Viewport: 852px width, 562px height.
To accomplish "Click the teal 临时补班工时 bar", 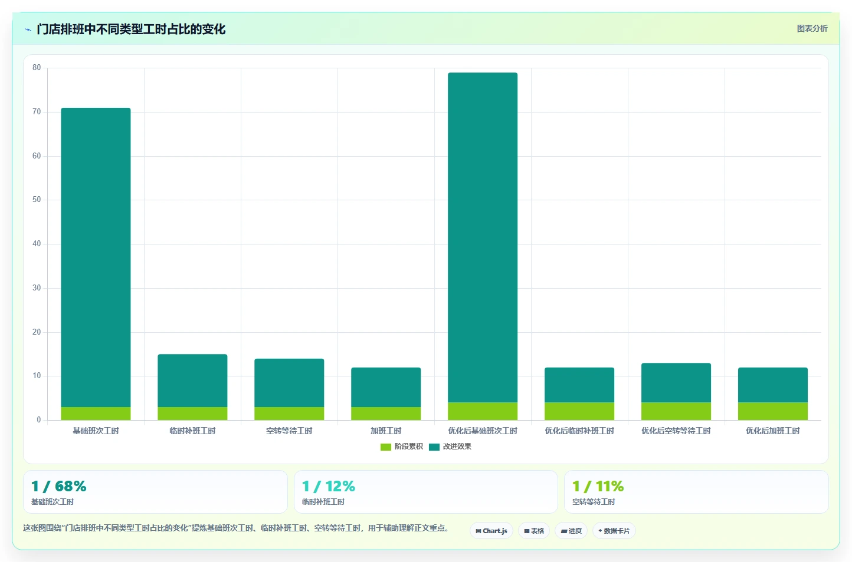I will [x=192, y=381].
